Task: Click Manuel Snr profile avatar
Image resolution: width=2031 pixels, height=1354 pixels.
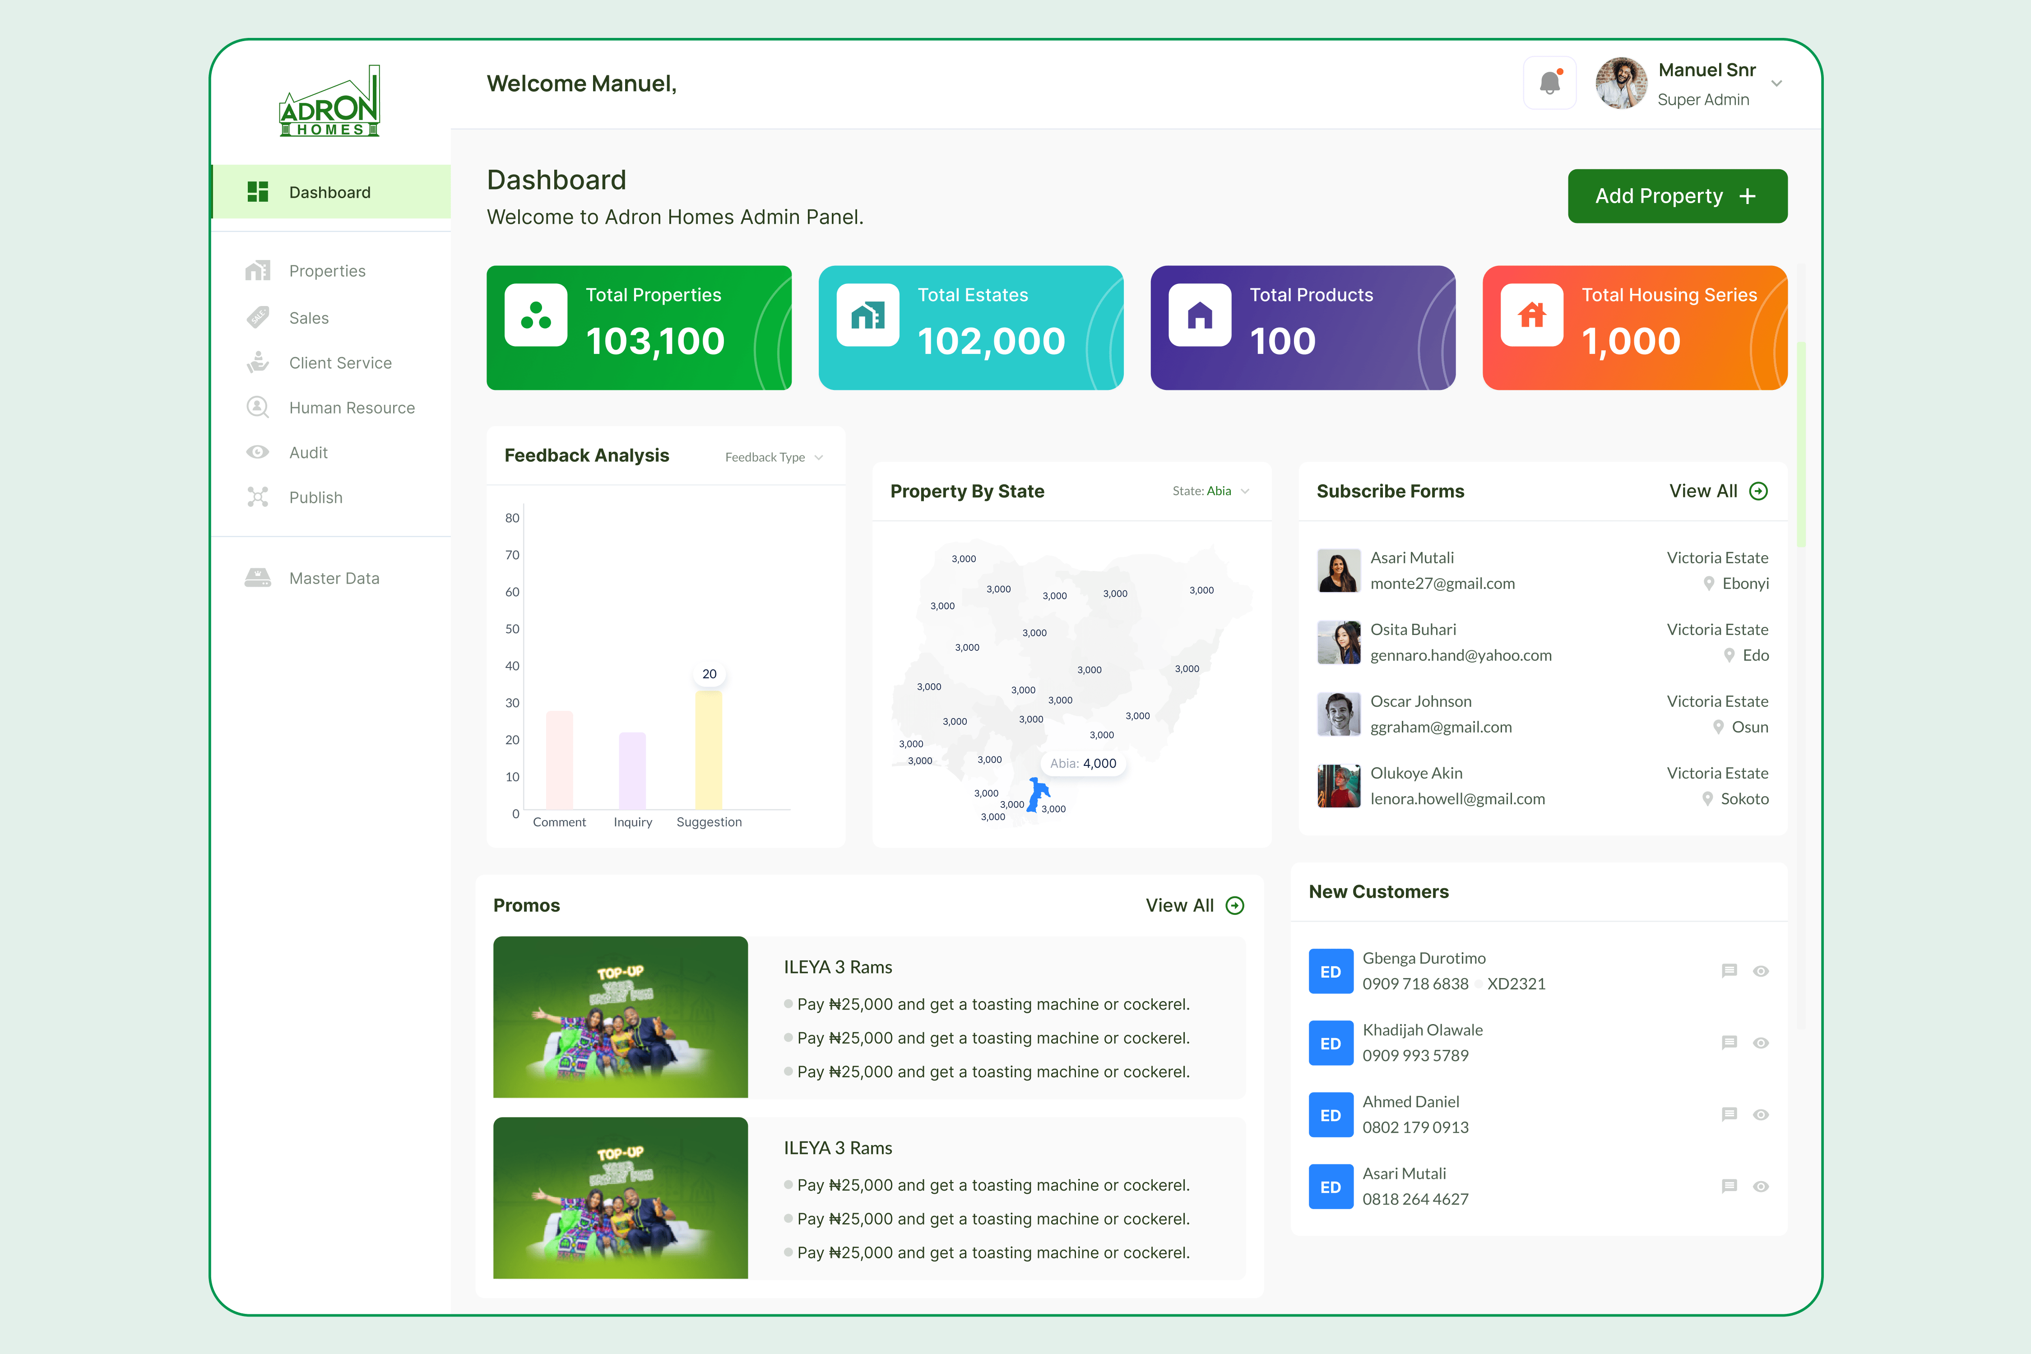Action: [1622, 83]
